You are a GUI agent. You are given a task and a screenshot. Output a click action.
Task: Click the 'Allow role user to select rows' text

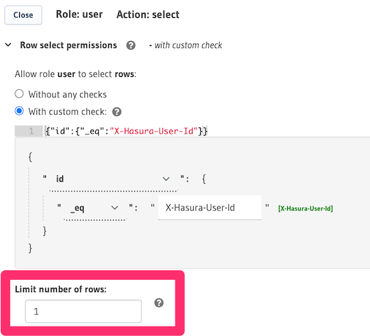[x=75, y=74]
